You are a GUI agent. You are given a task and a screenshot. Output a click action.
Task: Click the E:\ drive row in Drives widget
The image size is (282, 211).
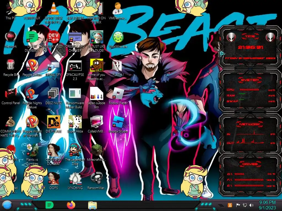tap(251, 186)
